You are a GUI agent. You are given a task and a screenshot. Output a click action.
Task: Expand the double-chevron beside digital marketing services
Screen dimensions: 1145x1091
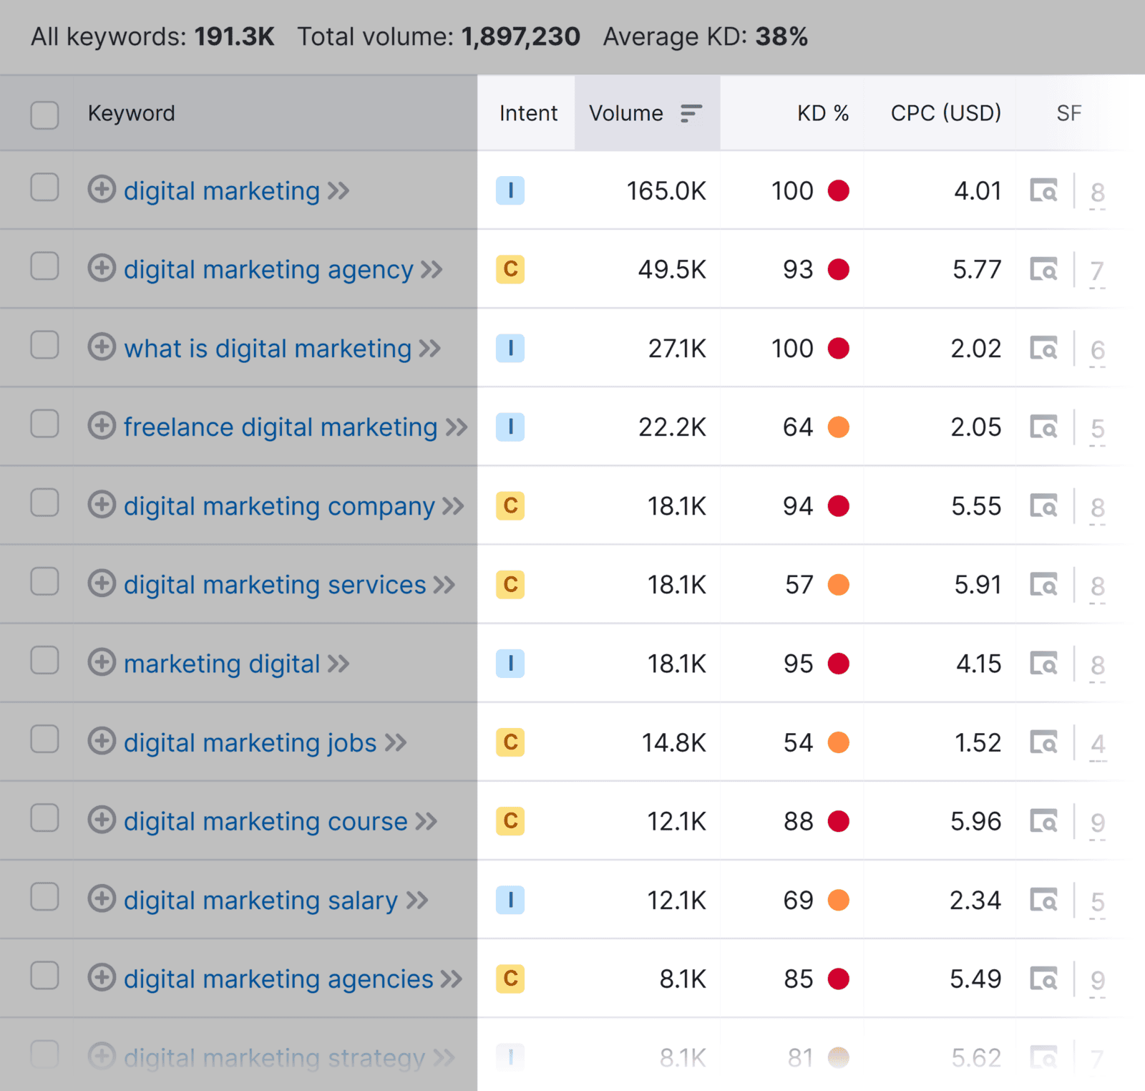(446, 584)
